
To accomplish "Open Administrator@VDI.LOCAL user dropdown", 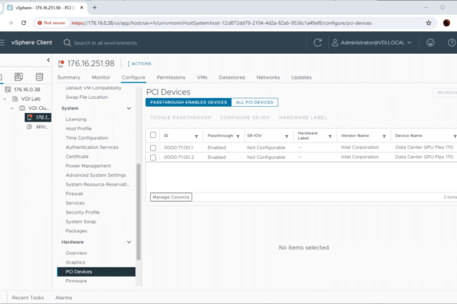I will coord(372,43).
